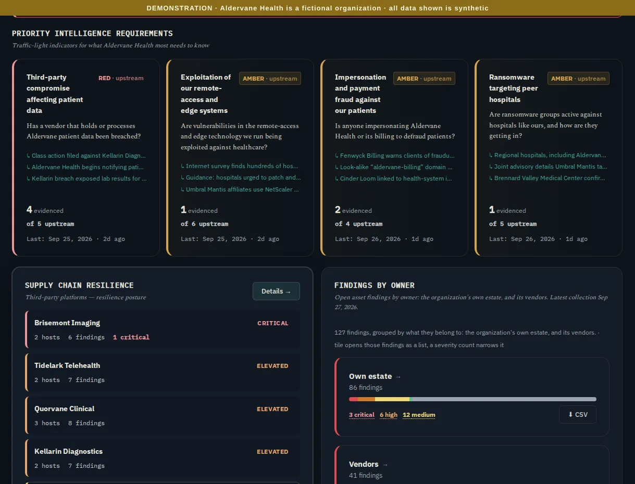Click "4 evidenced" count on Third-party card
Image resolution: width=635 pixels, height=484 pixels.
click(x=45, y=210)
